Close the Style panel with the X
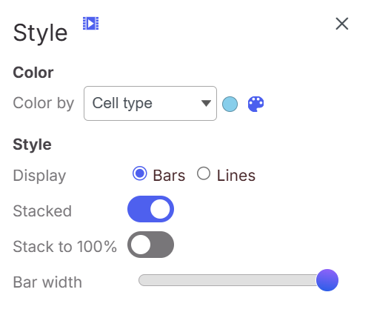The width and height of the screenshot is (374, 315). pyautogui.click(x=342, y=24)
